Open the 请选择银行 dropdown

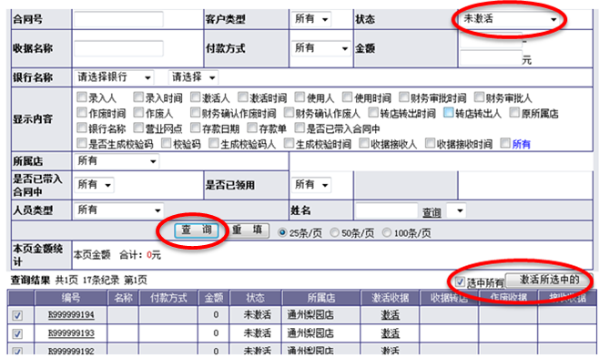click(x=114, y=77)
